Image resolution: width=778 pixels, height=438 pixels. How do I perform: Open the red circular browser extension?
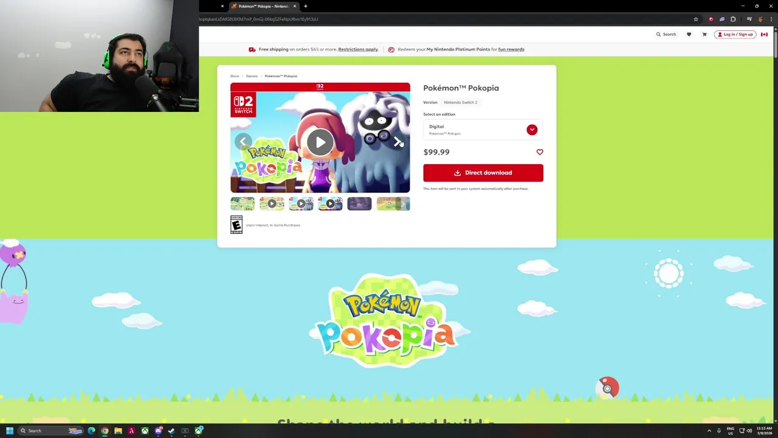point(711,19)
